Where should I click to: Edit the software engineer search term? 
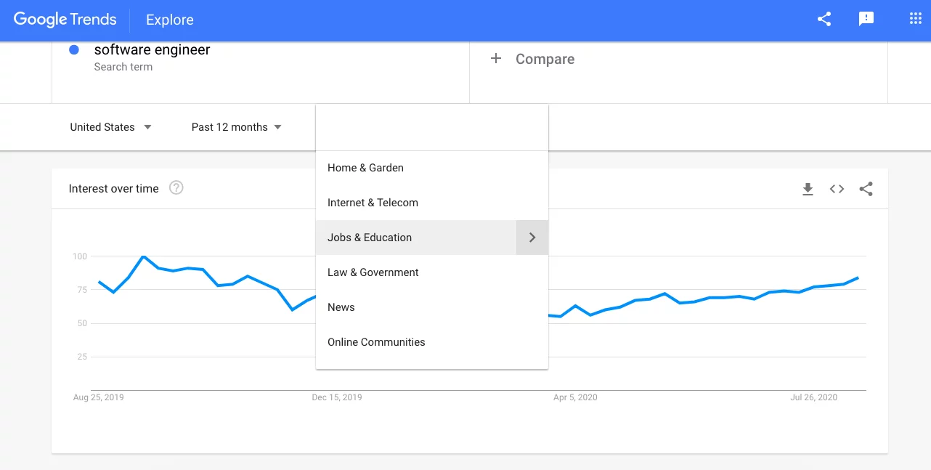(153, 50)
